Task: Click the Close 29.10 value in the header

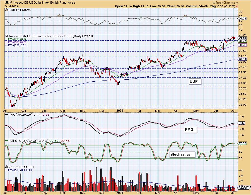Action: (175, 6)
